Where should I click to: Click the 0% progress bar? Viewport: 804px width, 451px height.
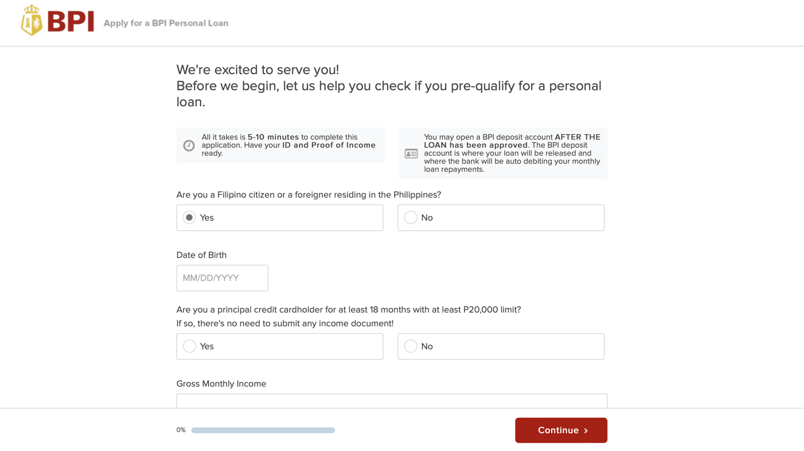point(263,429)
